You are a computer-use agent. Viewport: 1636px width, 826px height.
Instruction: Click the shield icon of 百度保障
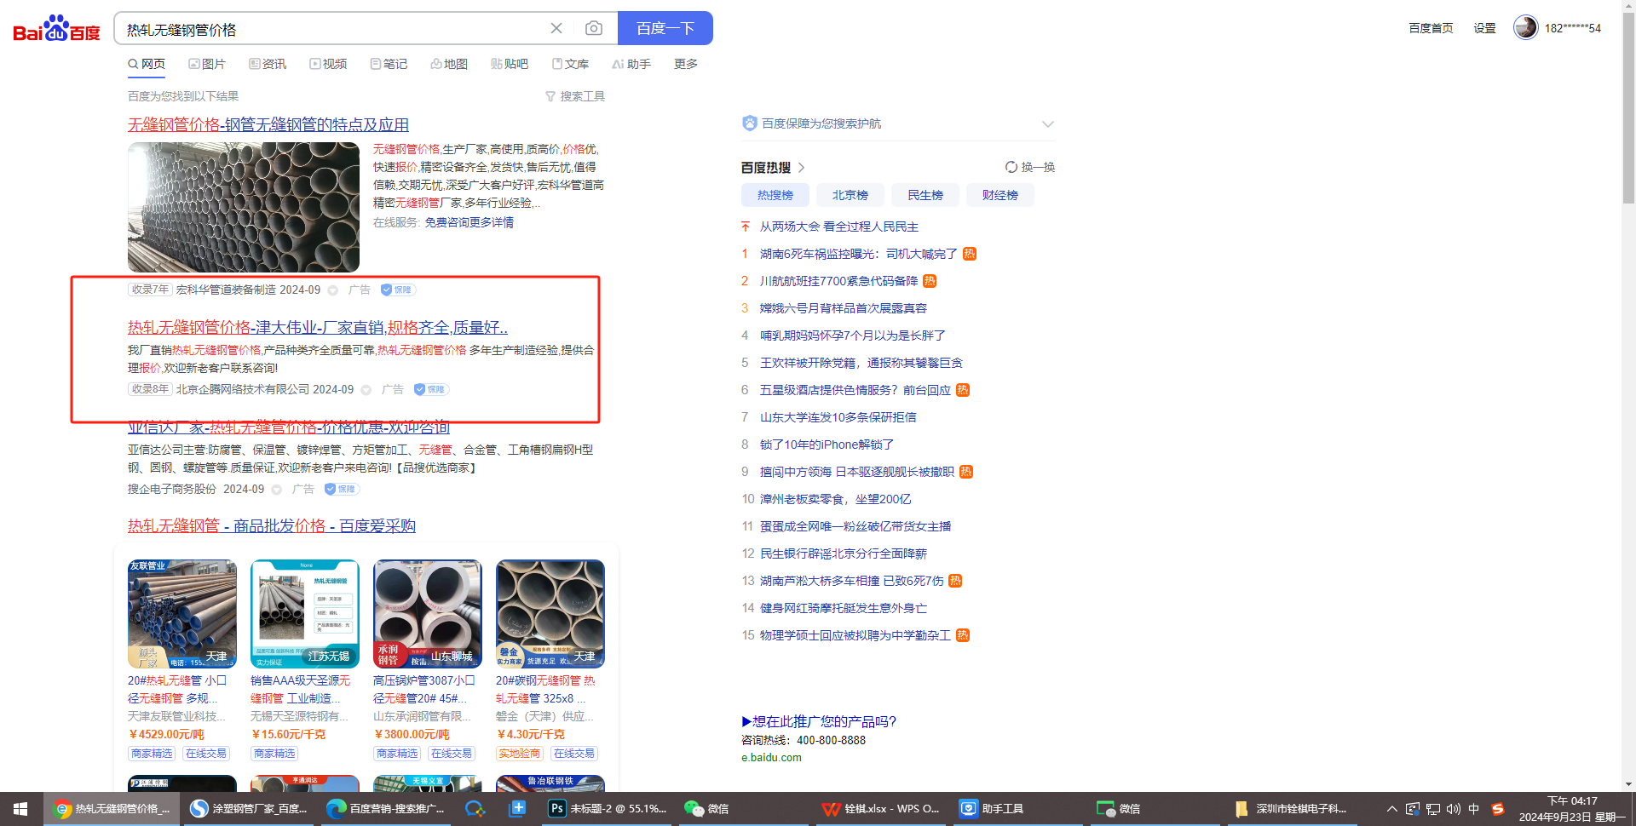pos(750,123)
